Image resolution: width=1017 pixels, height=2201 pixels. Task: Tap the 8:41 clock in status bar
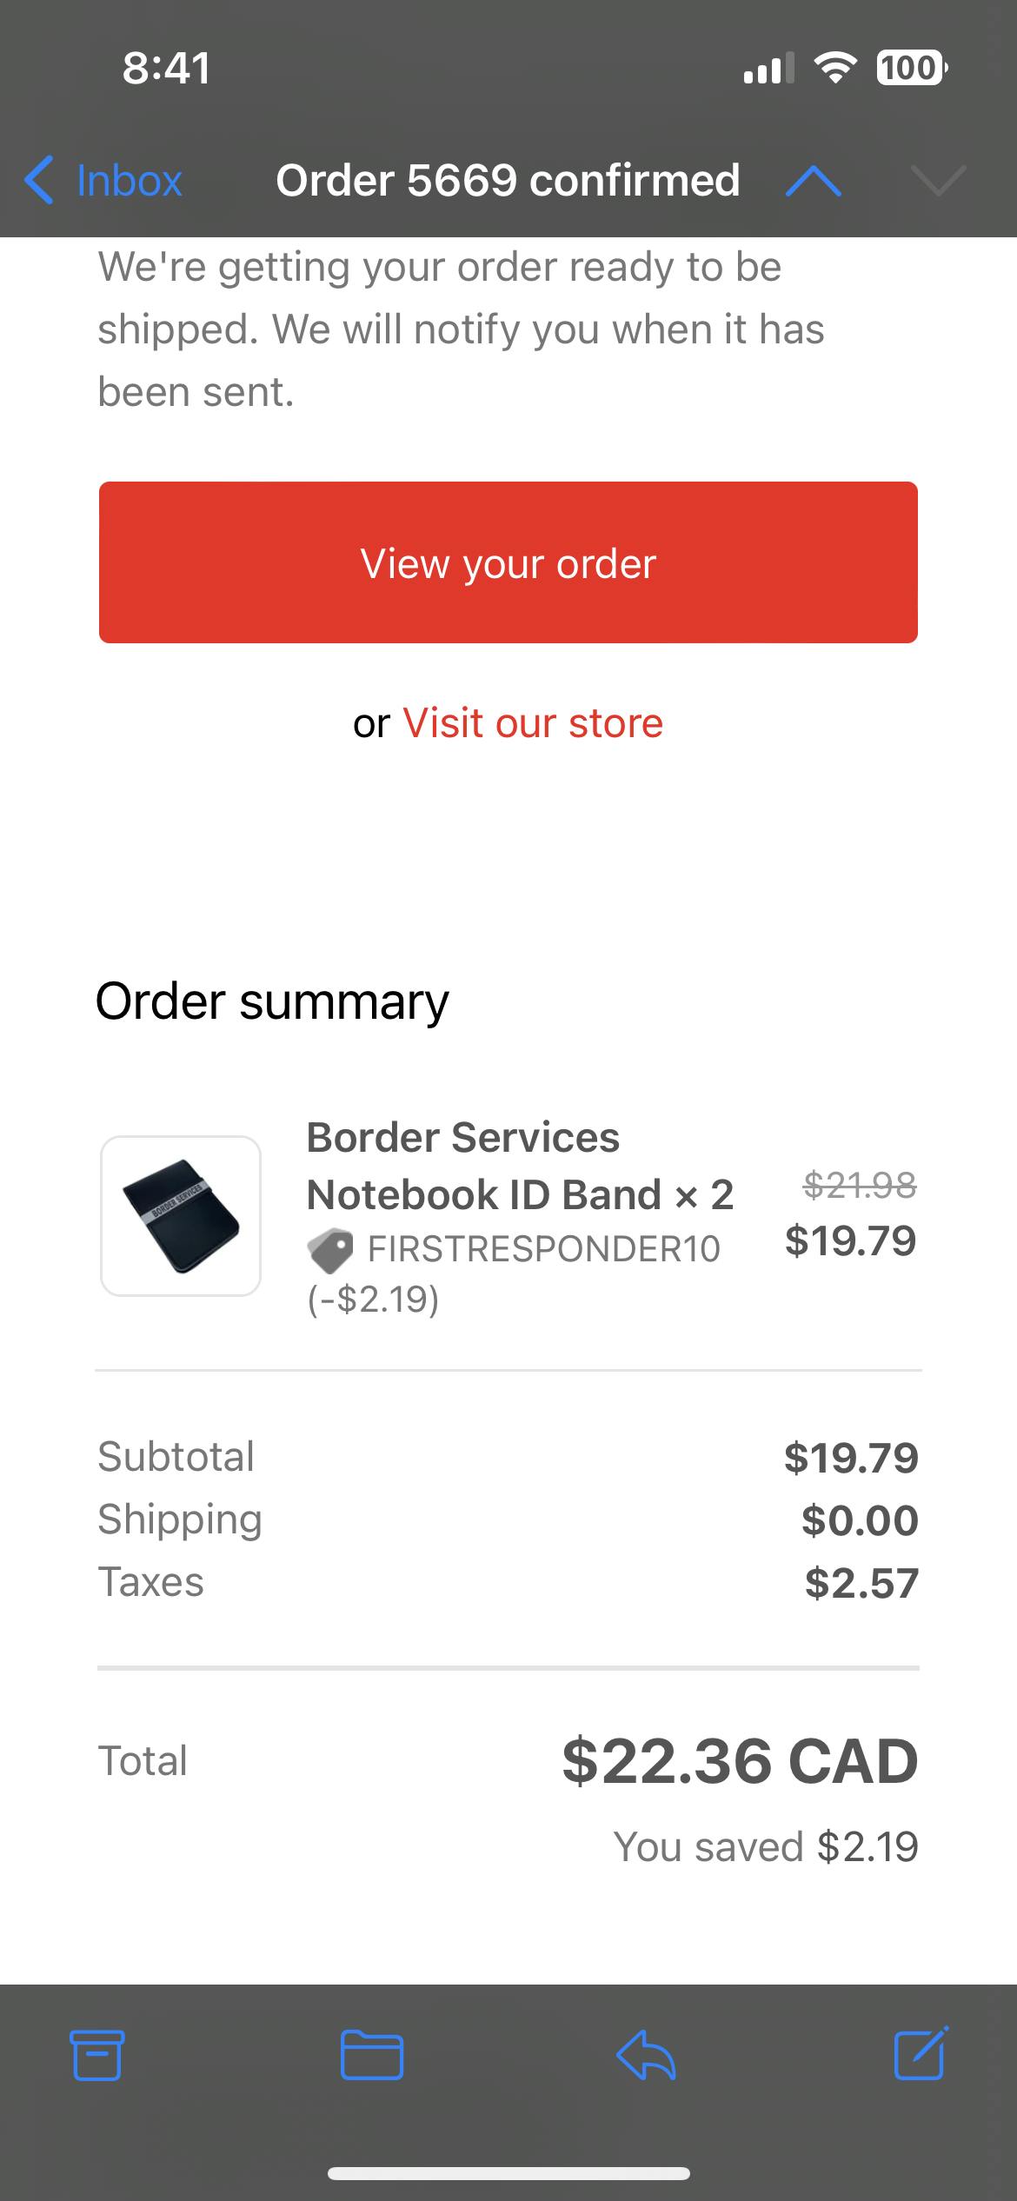(166, 68)
